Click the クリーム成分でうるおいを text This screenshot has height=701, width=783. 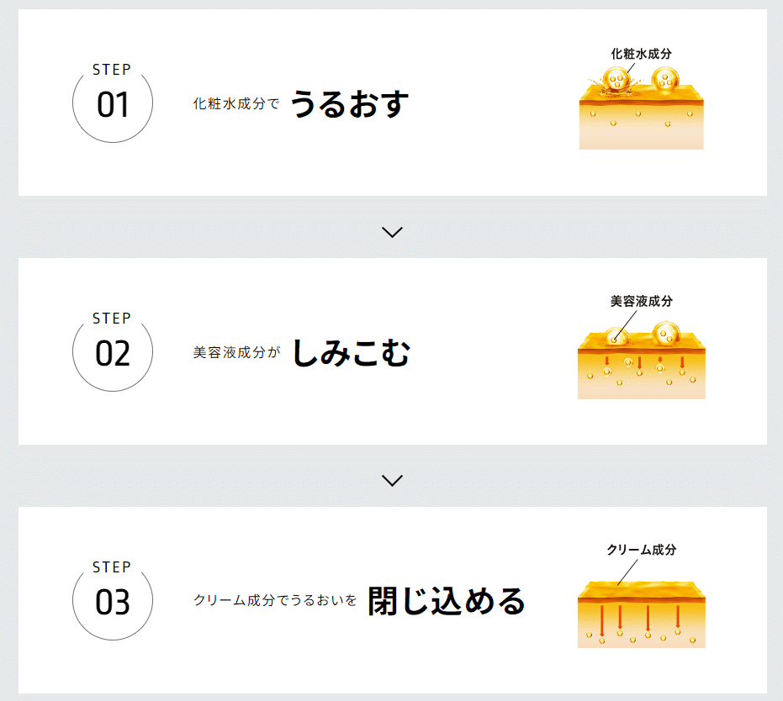point(275,600)
